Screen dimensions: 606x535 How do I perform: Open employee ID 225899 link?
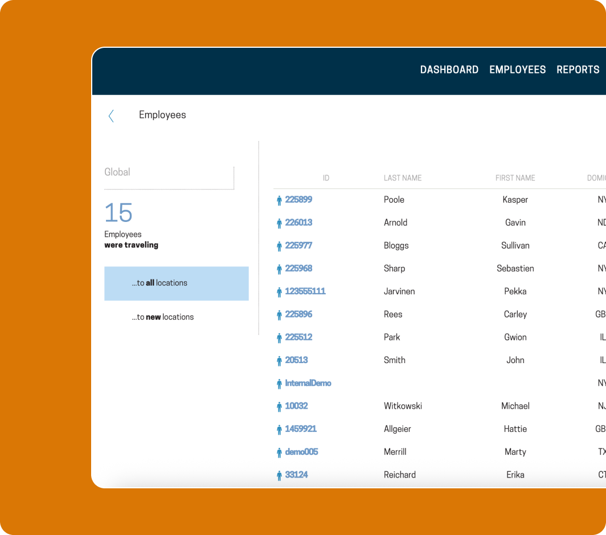click(298, 200)
